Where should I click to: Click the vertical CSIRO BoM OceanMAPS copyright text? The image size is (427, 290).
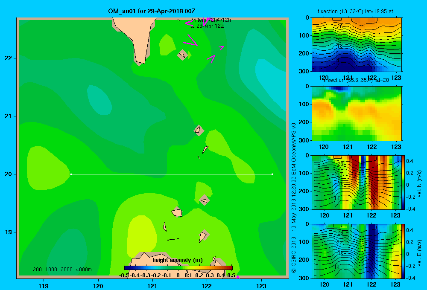(294, 198)
